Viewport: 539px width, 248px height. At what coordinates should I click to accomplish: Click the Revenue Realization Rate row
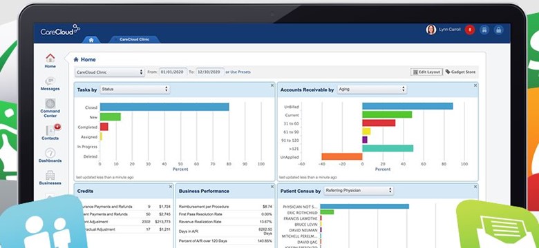click(225, 222)
